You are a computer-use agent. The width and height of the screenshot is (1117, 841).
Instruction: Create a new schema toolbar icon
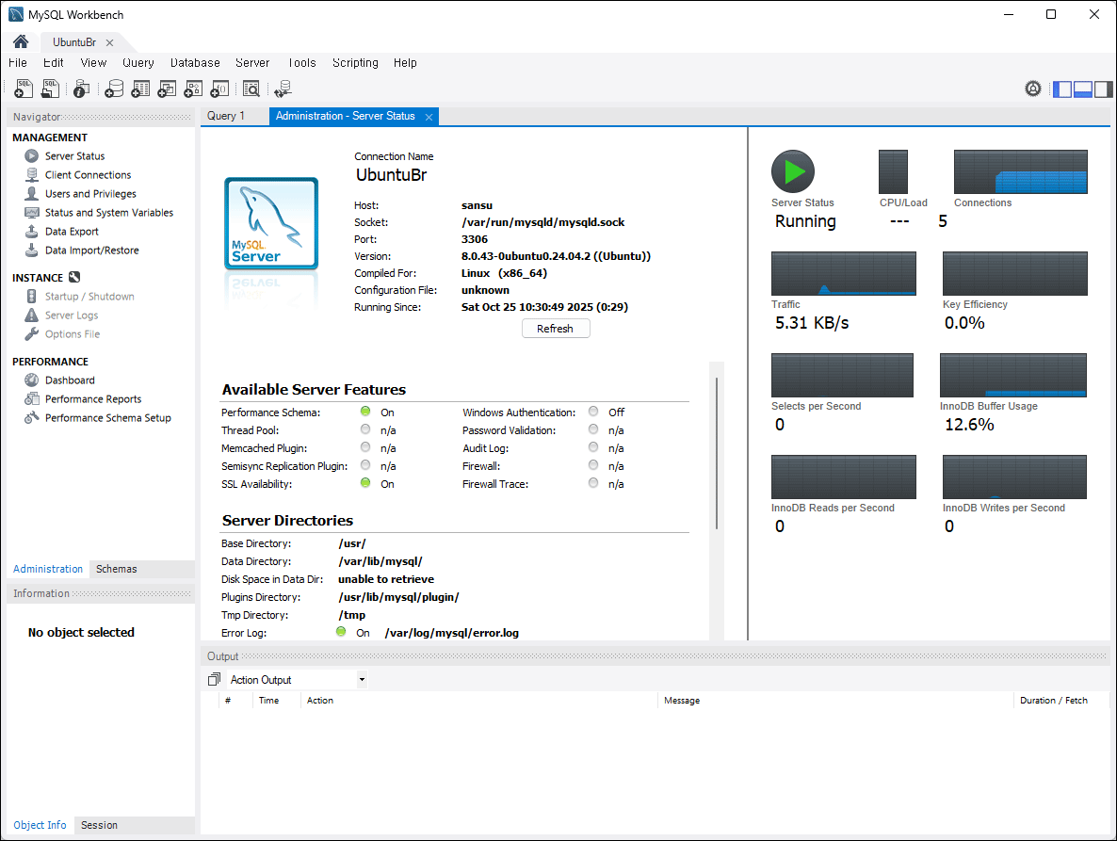[114, 89]
